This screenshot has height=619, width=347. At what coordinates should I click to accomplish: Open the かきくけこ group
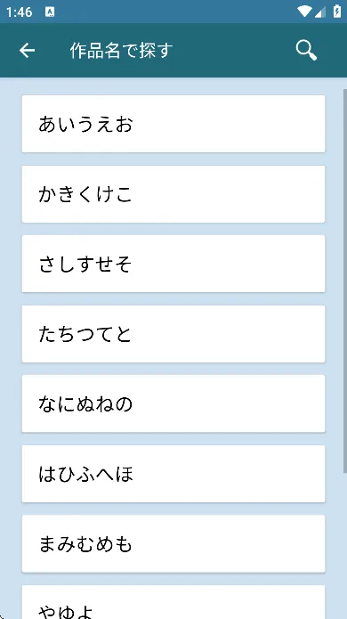(x=173, y=194)
